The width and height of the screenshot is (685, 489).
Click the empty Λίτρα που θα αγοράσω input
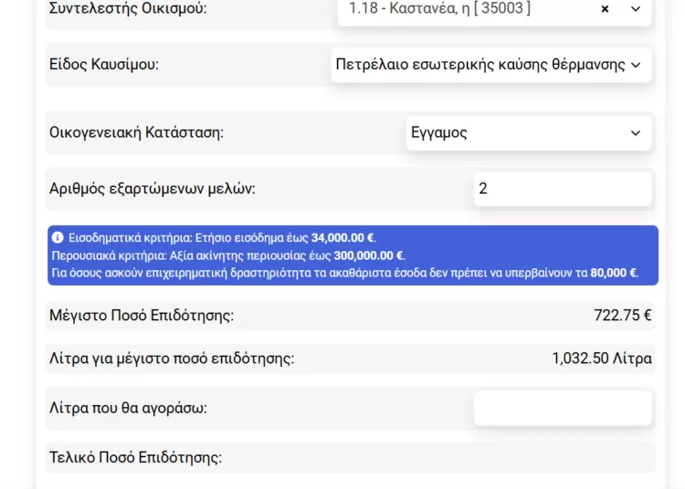click(x=562, y=408)
